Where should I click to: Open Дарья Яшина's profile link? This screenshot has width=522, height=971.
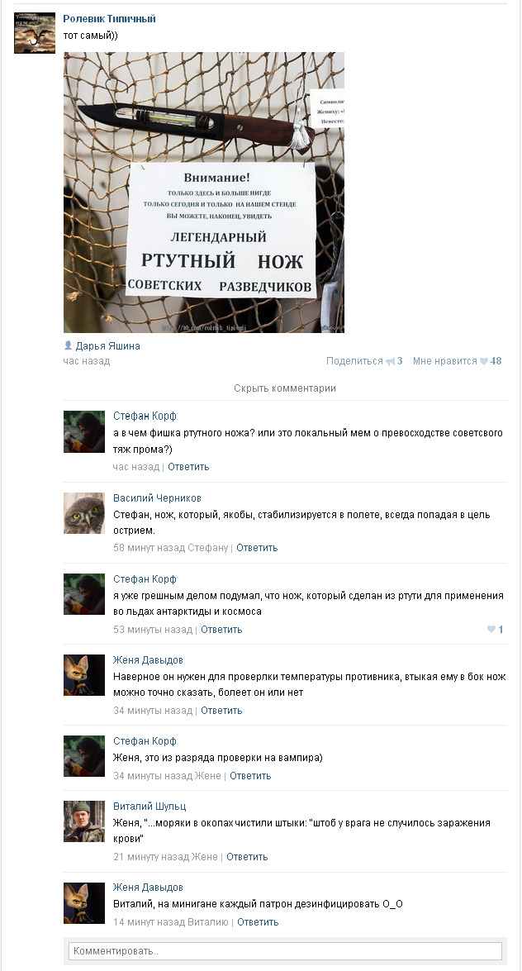tap(107, 346)
